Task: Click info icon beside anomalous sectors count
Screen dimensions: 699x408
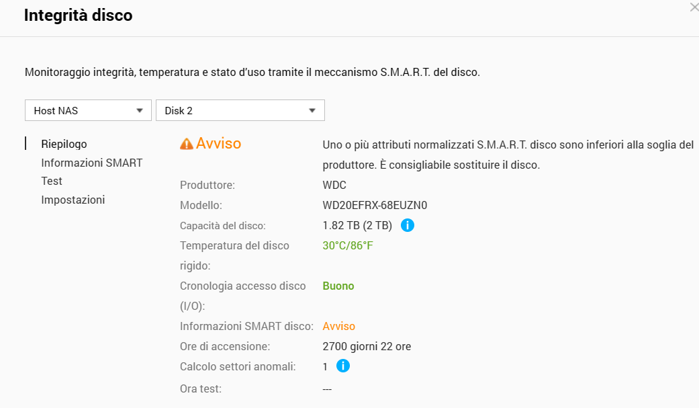Action: click(x=342, y=366)
